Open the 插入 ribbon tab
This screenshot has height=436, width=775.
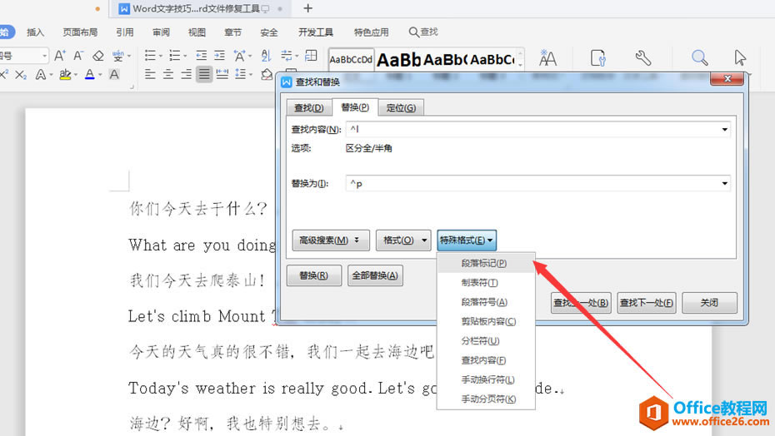point(35,32)
